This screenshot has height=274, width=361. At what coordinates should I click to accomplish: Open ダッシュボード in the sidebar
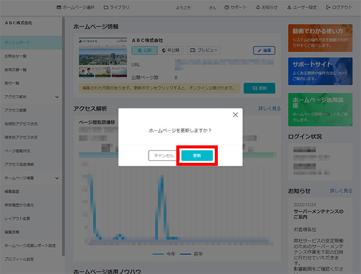pyautogui.click(x=30, y=43)
